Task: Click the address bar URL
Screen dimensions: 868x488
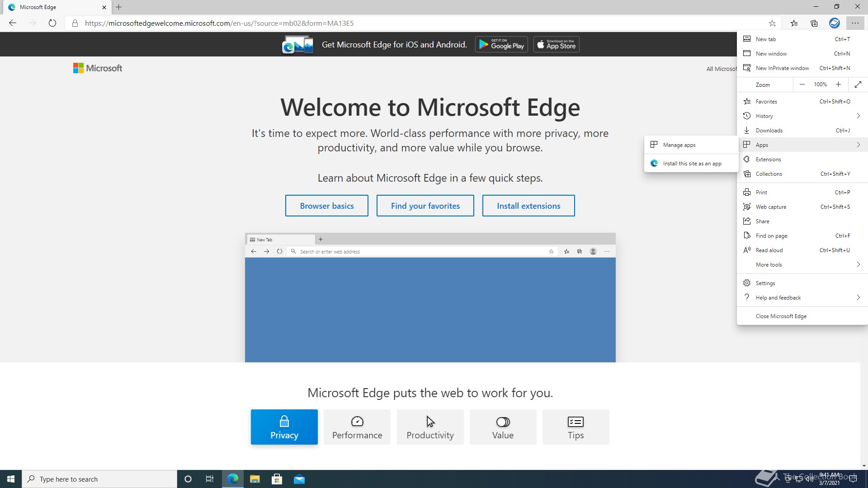Action: 219,23
